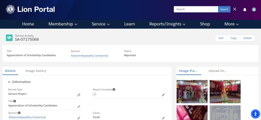Select the Image Preview tab

point(188,71)
